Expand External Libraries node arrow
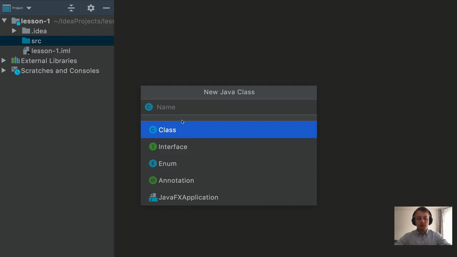Screen dimensions: 457x257 pyautogui.click(x=4, y=61)
